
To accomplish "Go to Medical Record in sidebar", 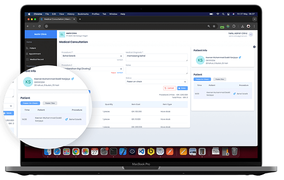I will tap(36, 60).
